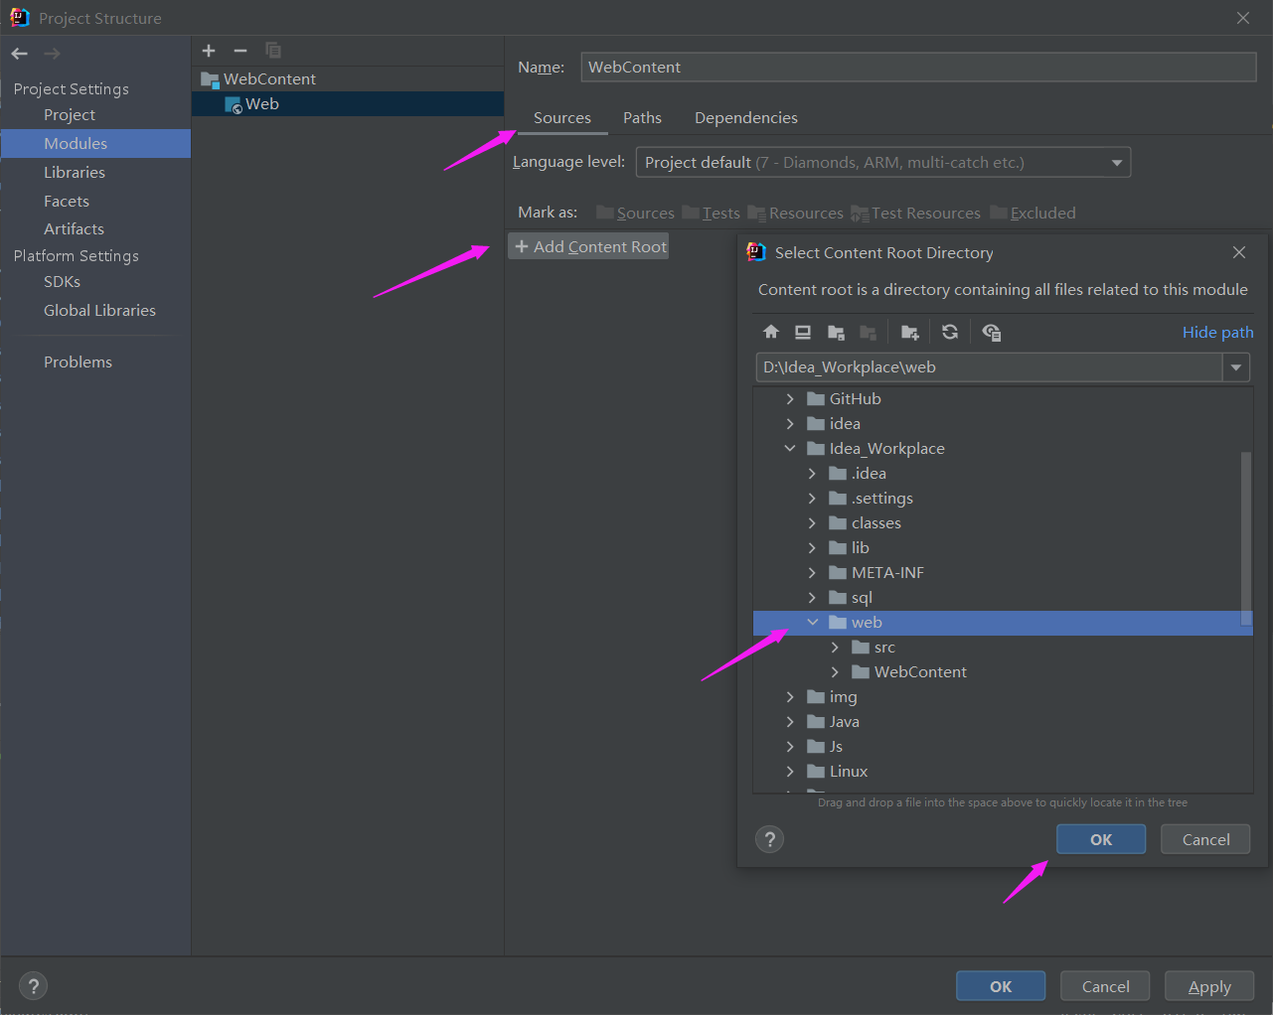1273x1015 pixels.
Task: Open the Language level dropdown
Action: coord(883,163)
